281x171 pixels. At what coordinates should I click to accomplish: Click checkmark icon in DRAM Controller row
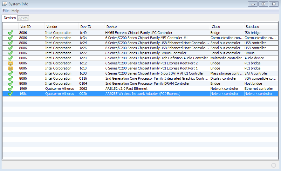tap(10, 83)
